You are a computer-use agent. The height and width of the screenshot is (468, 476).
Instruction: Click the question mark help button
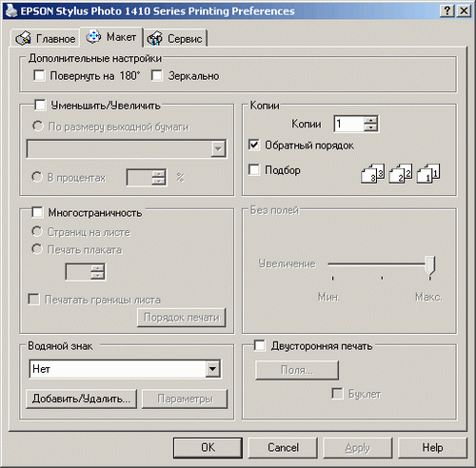point(447,11)
